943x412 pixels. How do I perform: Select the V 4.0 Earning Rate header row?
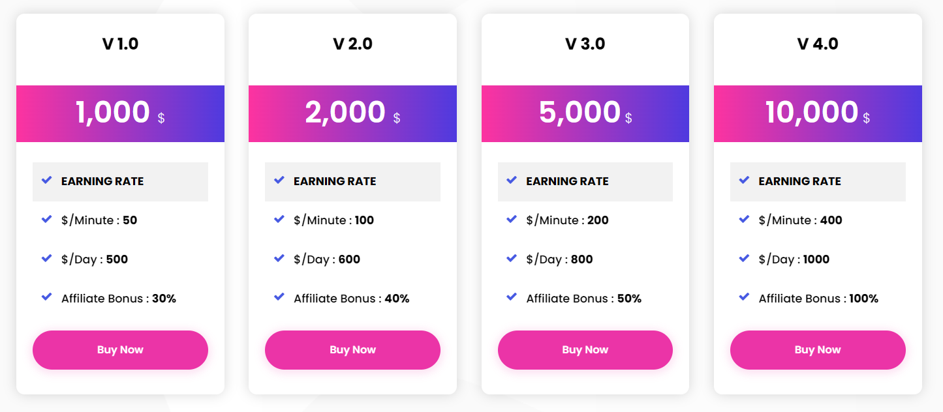pyautogui.click(x=818, y=181)
